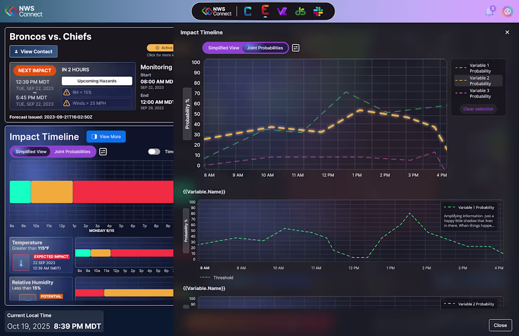Select the RH < 15% hazard row
This screenshot has height=336, width=519.
coord(97,93)
